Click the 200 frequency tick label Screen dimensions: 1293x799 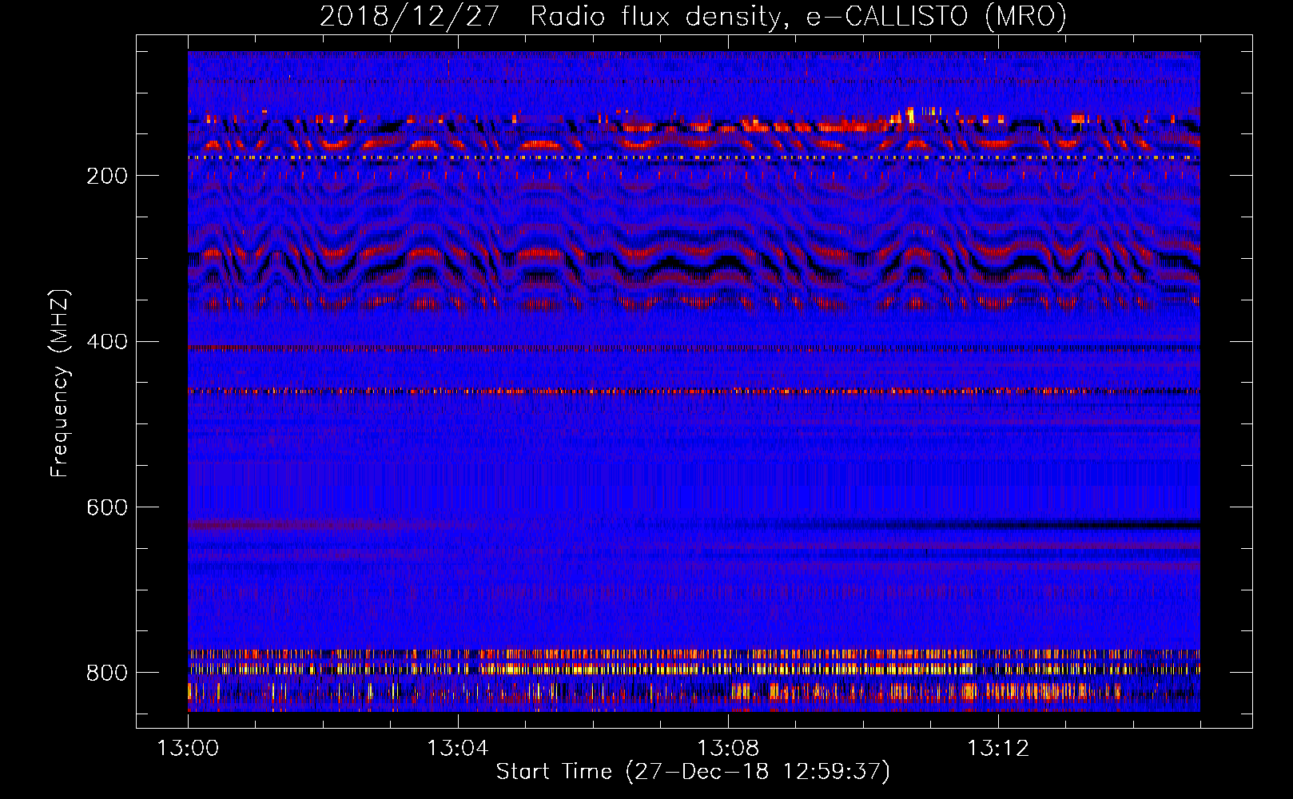point(106,176)
